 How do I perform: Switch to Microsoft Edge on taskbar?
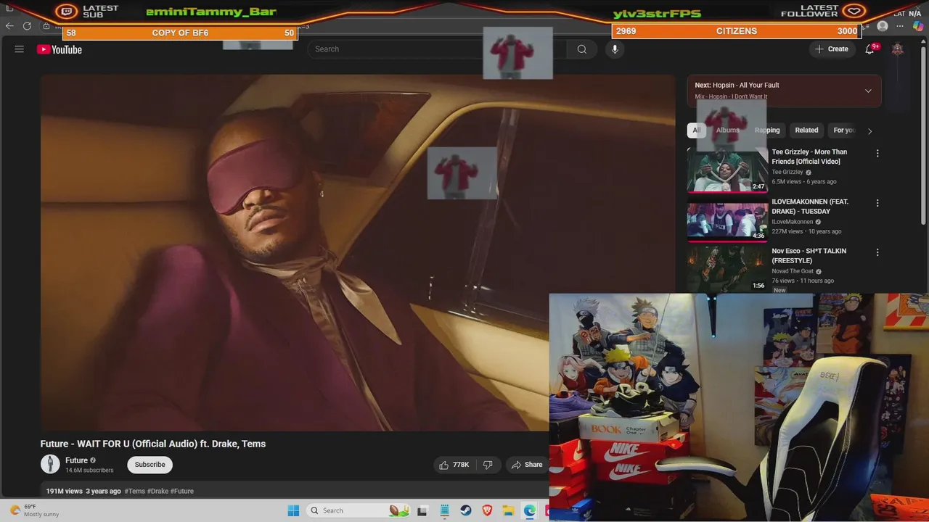[x=530, y=510]
